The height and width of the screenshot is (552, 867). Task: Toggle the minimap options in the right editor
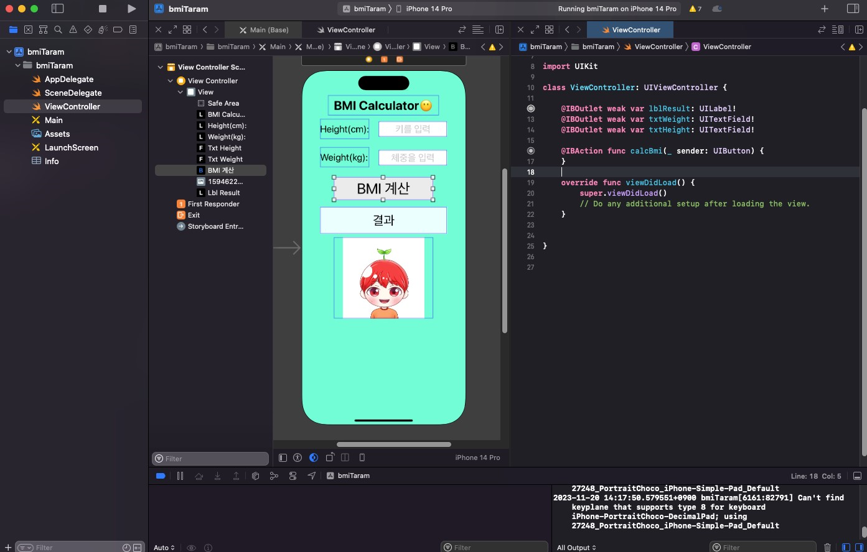click(838, 29)
